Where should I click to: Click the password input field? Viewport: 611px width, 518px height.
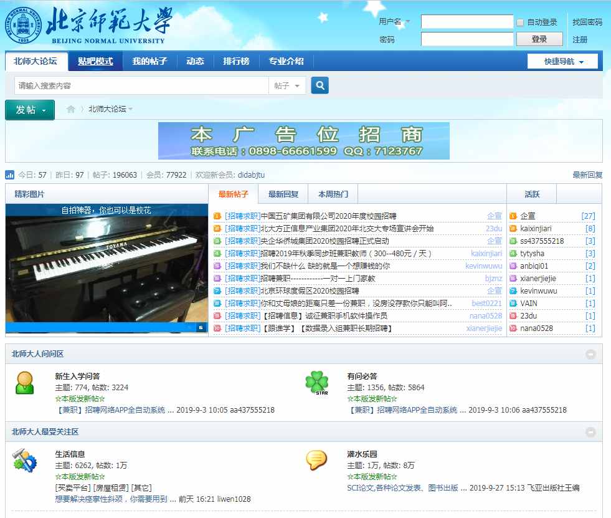coord(467,39)
